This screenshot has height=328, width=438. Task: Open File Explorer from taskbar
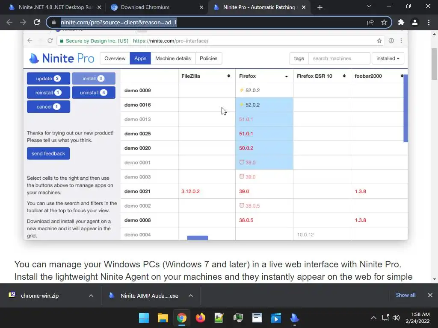point(163,318)
